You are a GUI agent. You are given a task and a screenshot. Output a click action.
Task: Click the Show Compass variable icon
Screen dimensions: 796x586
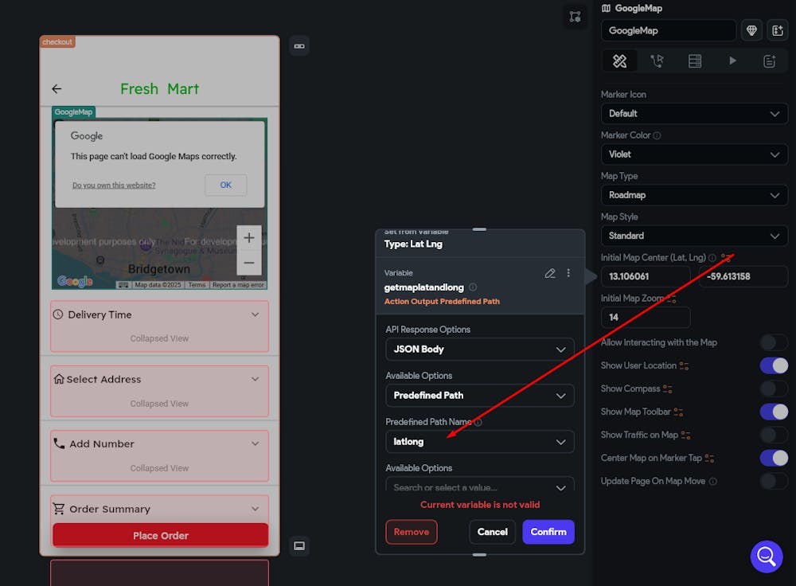point(668,389)
